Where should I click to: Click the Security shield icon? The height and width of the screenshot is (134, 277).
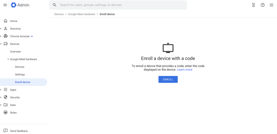point(5,97)
